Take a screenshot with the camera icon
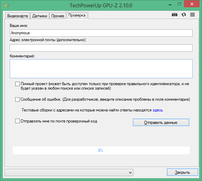 pos(175,15)
